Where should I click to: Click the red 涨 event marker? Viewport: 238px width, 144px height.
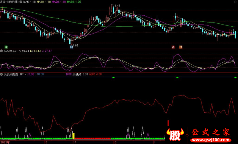tap(173, 47)
